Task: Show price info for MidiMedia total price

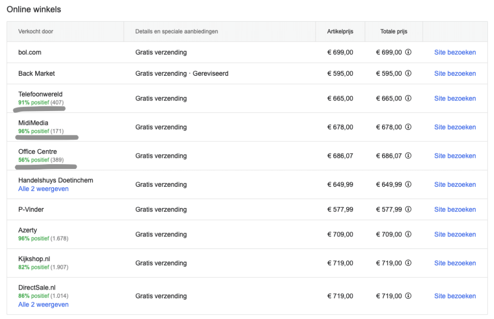Action: (x=408, y=127)
